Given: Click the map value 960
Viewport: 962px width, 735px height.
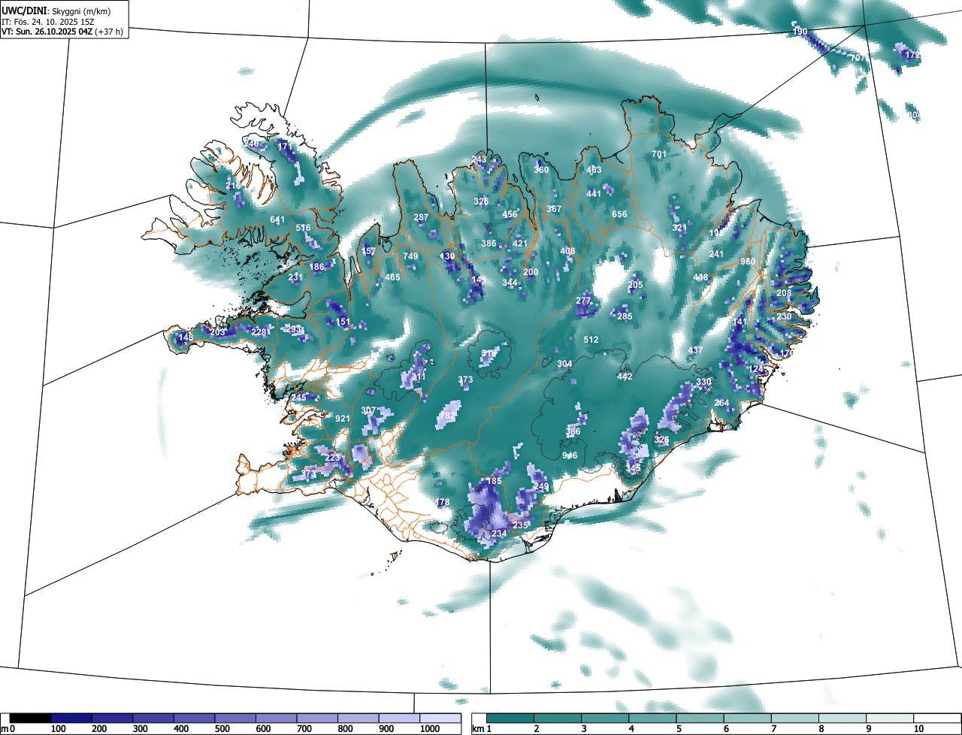Looking at the screenshot, I should tap(748, 261).
